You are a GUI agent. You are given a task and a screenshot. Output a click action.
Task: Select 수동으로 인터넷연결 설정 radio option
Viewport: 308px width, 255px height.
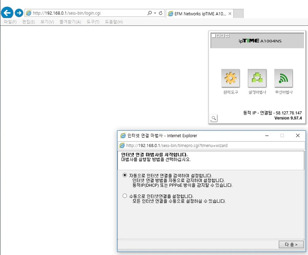pos(125,196)
